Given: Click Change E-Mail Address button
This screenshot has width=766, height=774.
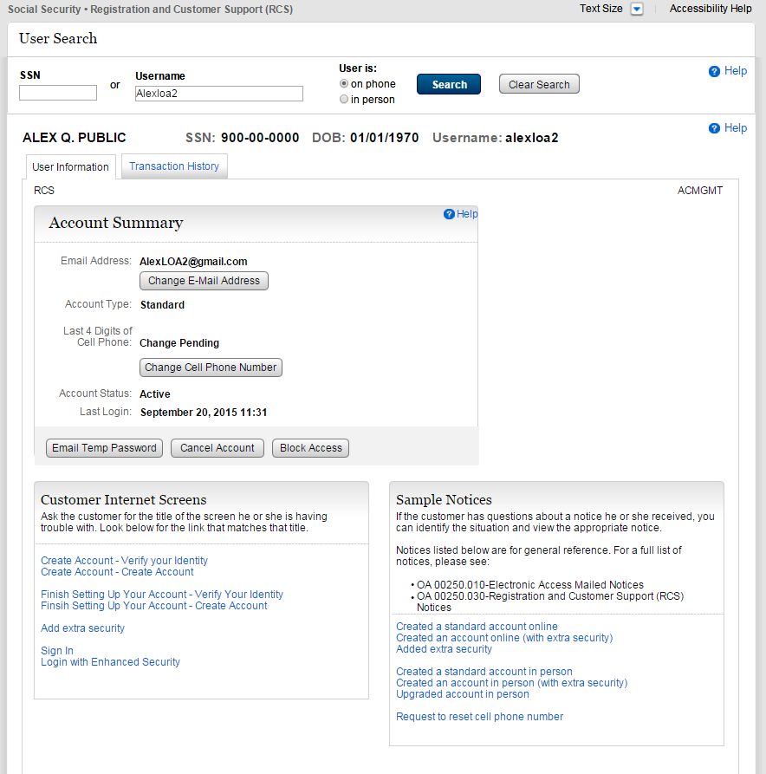Looking at the screenshot, I should click(204, 281).
